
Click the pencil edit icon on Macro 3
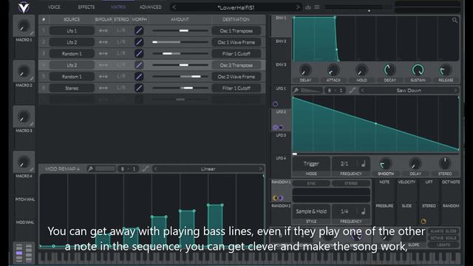tap(32, 125)
